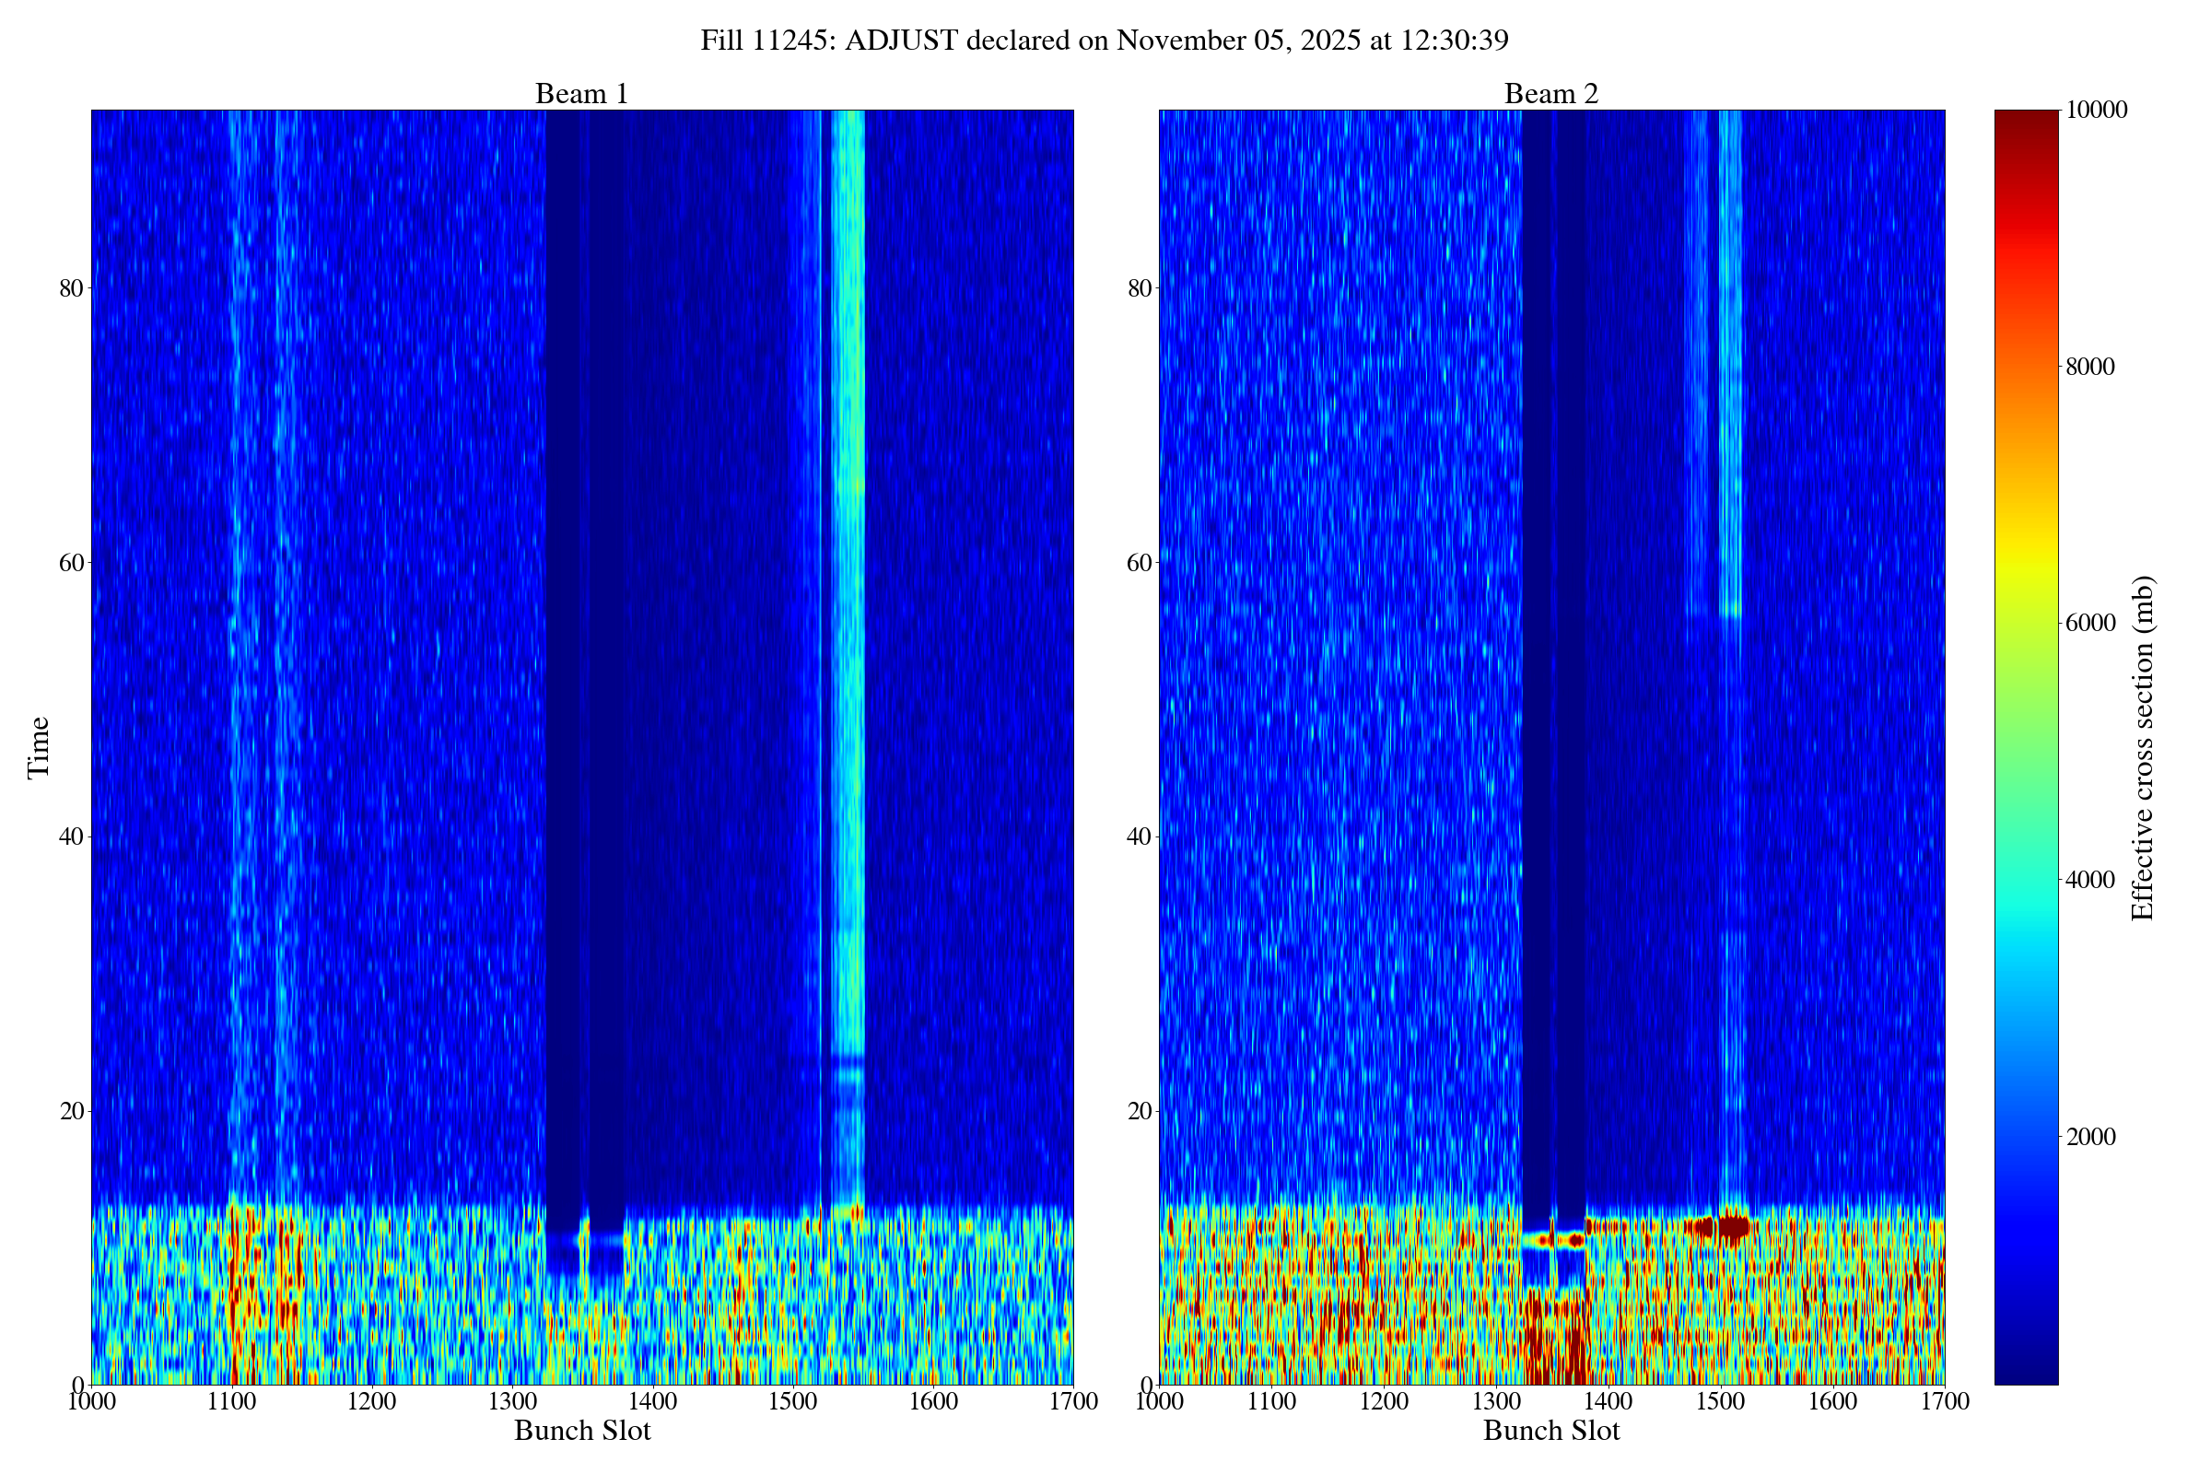Screen dimensions: 2211x1474
Task: Click the 8000 tick label on colorbar
Action: click(x=2089, y=367)
